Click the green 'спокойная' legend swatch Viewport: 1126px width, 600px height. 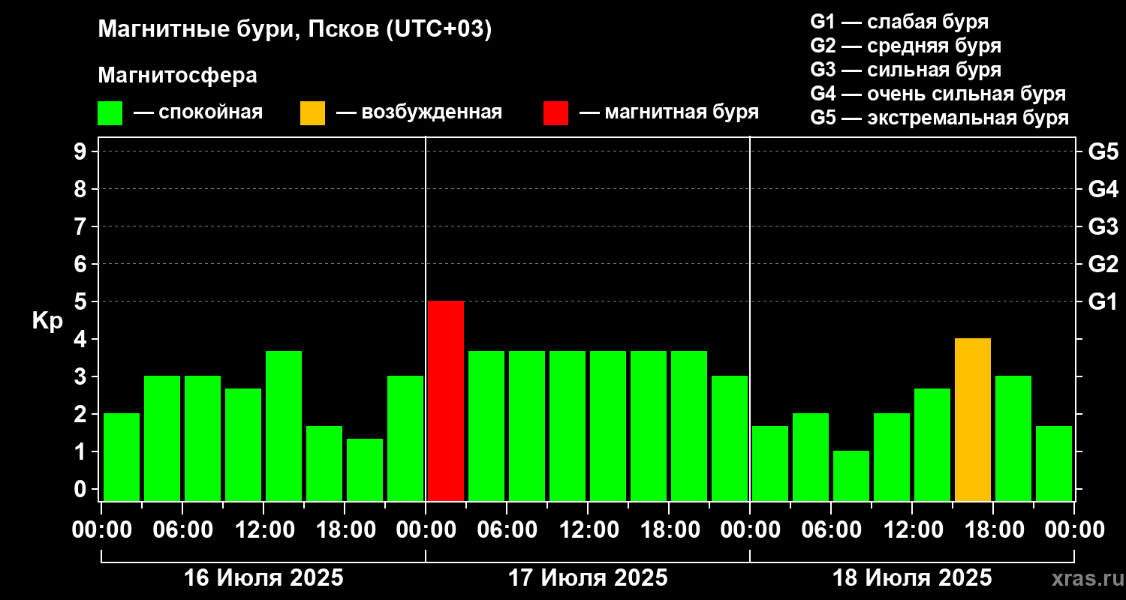110,113
